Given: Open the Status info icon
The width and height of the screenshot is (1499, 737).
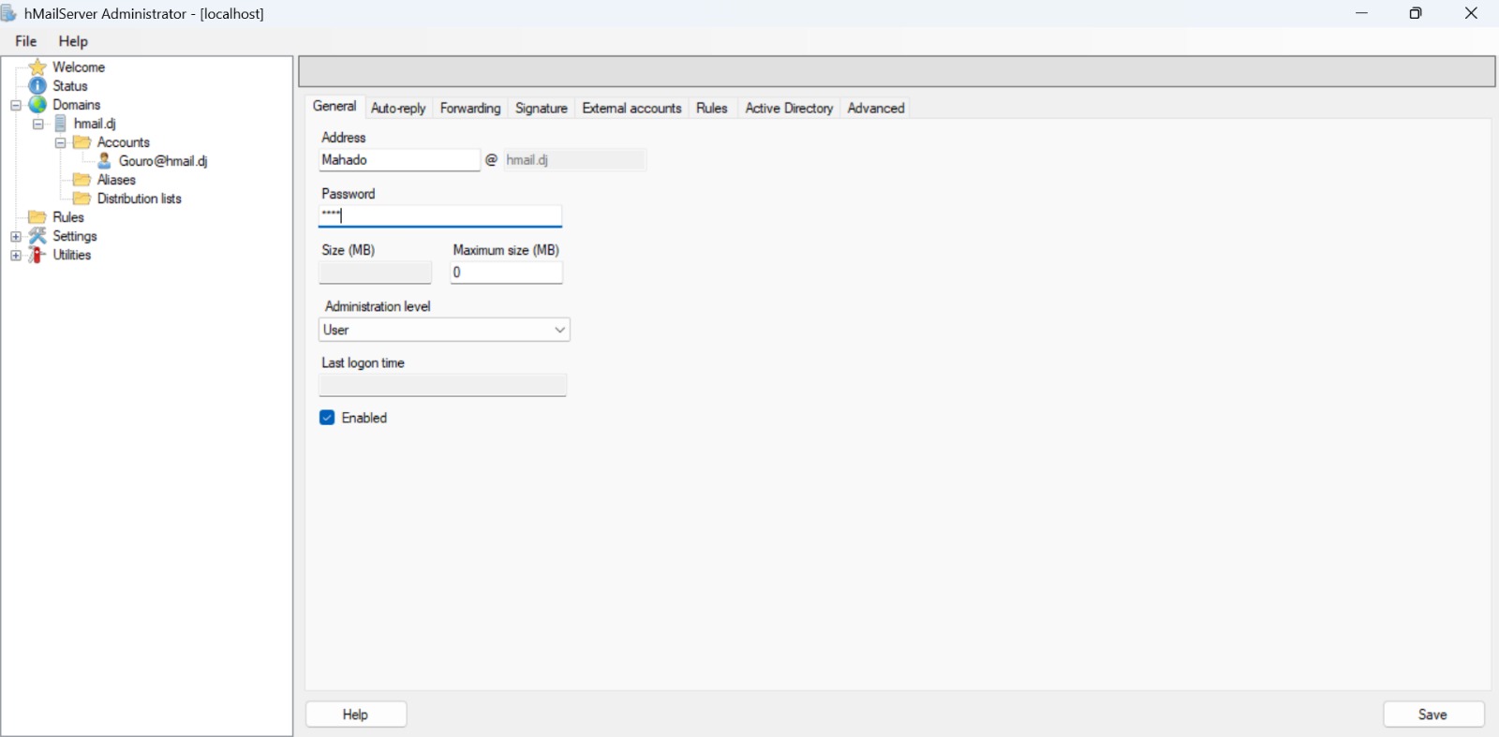Looking at the screenshot, I should (37, 86).
